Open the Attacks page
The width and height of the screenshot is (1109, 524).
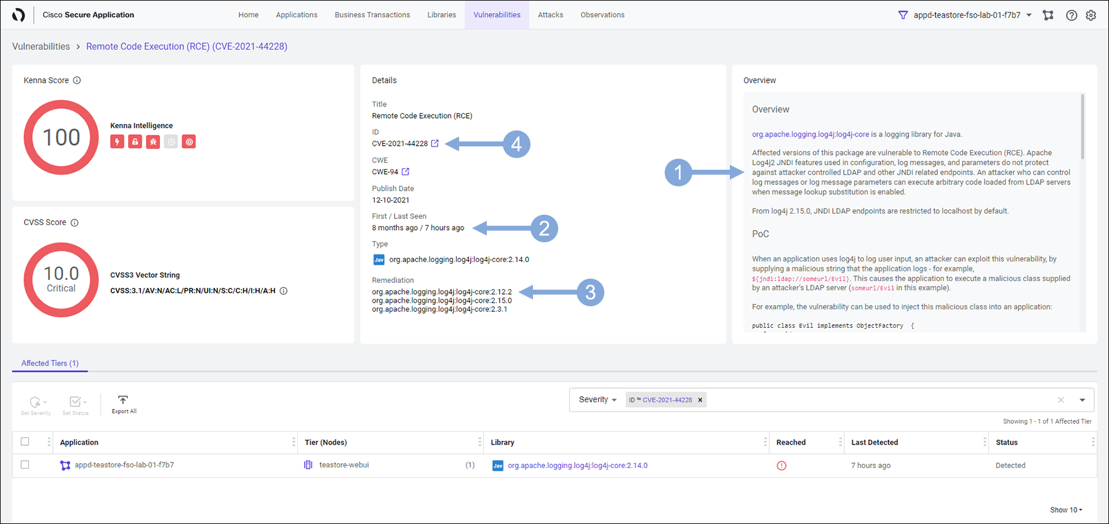tap(550, 15)
